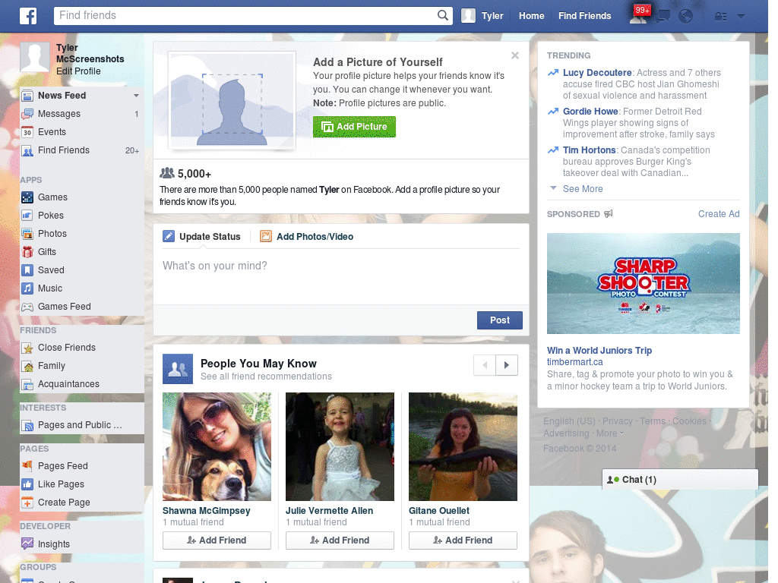Click the Games app icon

point(27,197)
